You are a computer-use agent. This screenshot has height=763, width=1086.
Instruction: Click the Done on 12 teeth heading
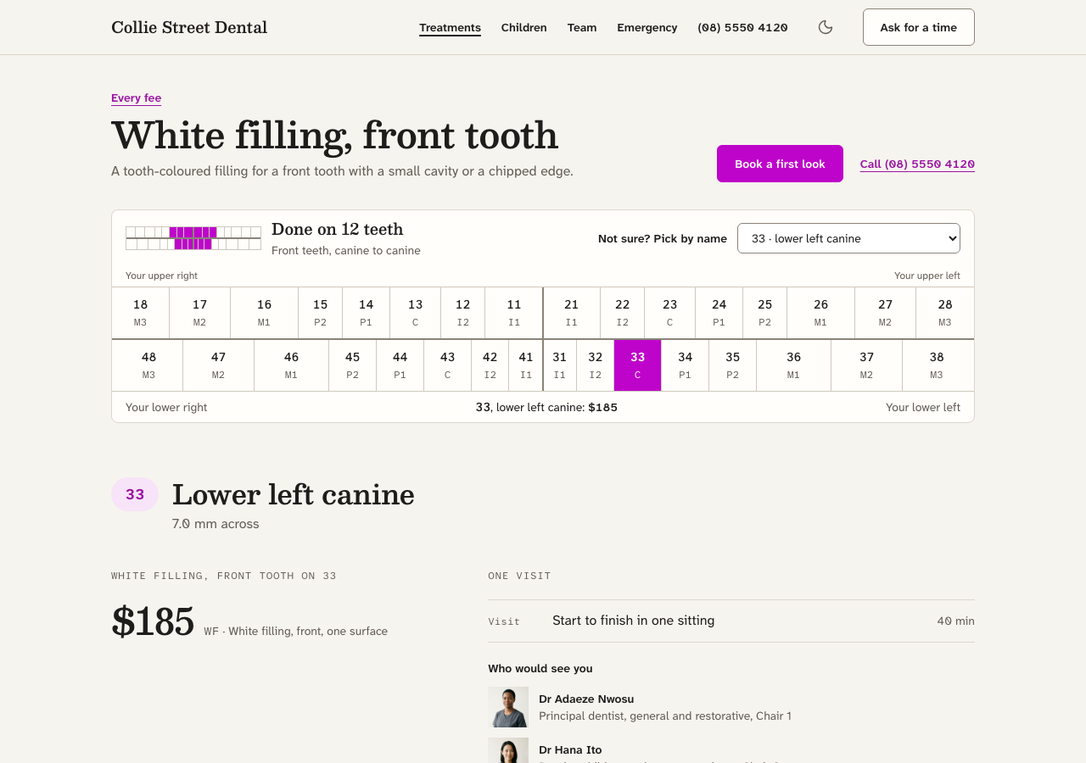click(x=338, y=229)
